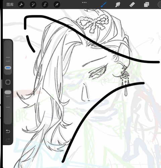This screenshot has height=168, width=161.
Task: Activate the Transform arrow tool
Action: (57, 5)
